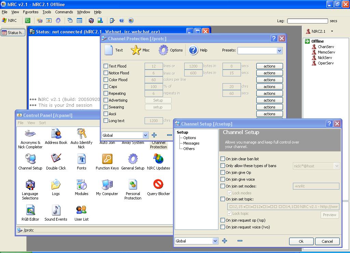This screenshot has height=253, width=350.
Task: Open RGB Editor icon
Action: [30, 210]
